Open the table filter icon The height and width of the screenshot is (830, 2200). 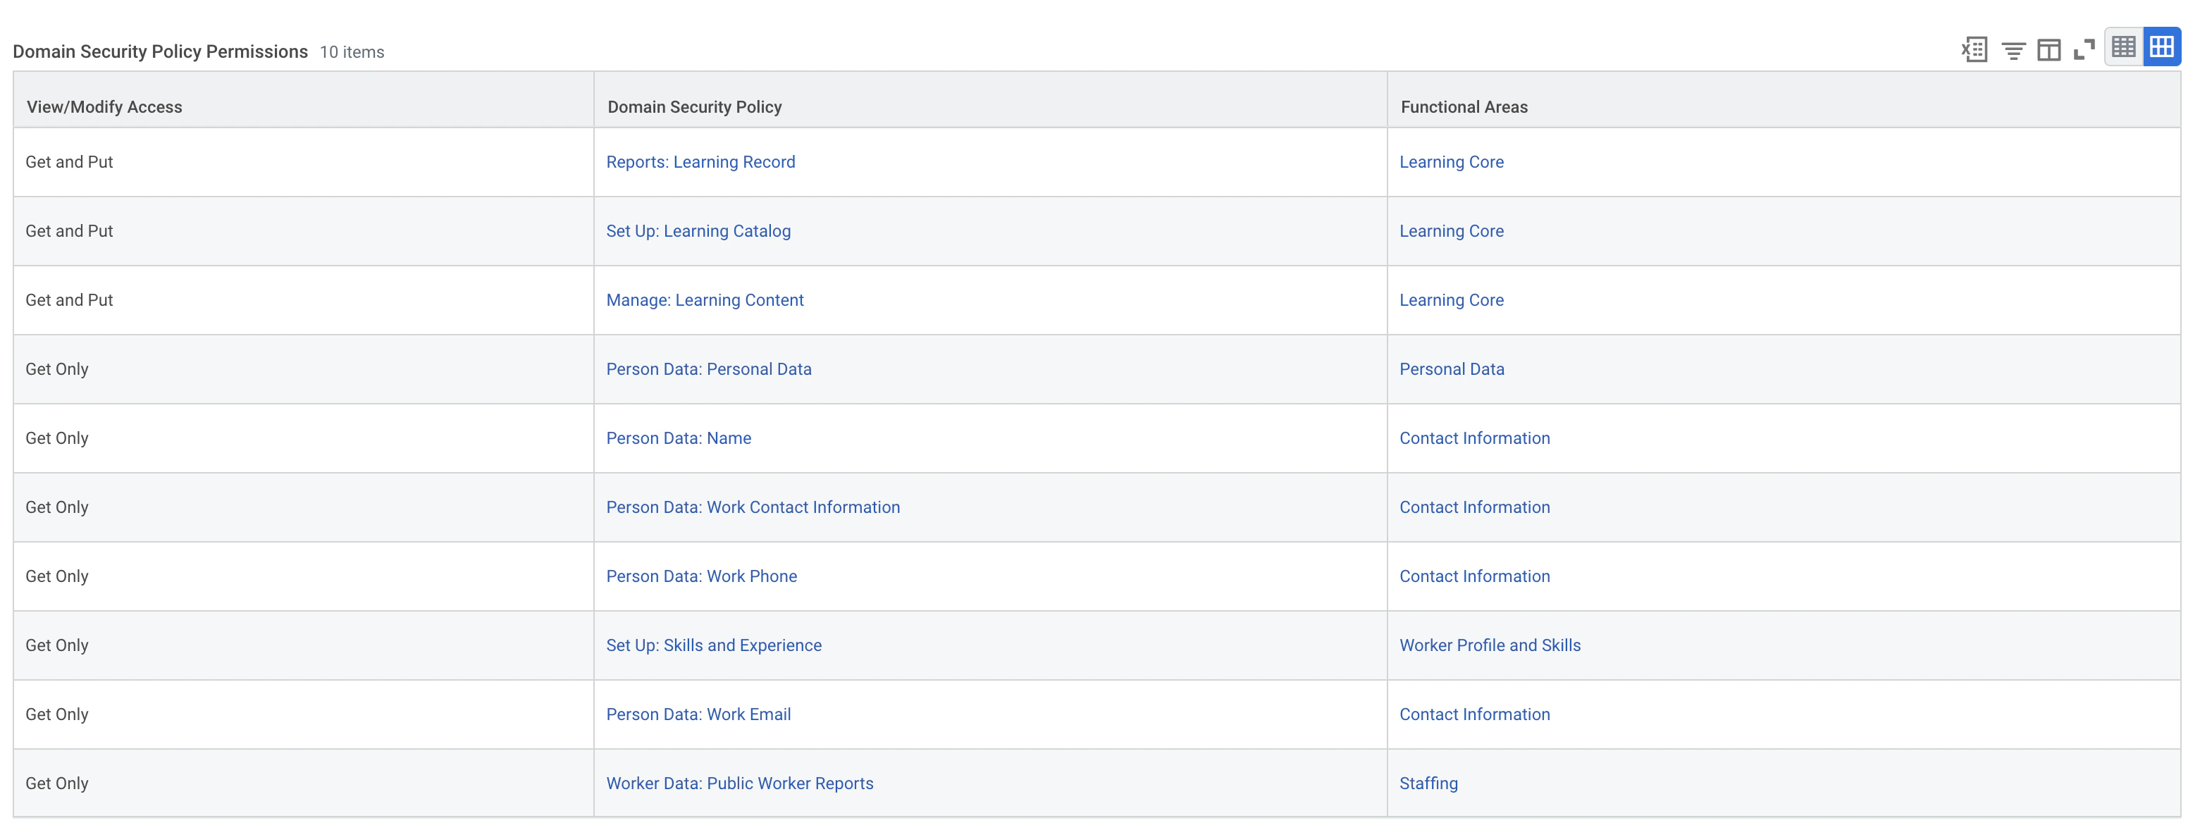tap(2013, 51)
